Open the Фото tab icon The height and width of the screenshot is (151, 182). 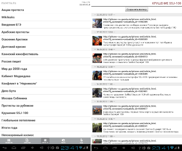click(x=63, y=141)
